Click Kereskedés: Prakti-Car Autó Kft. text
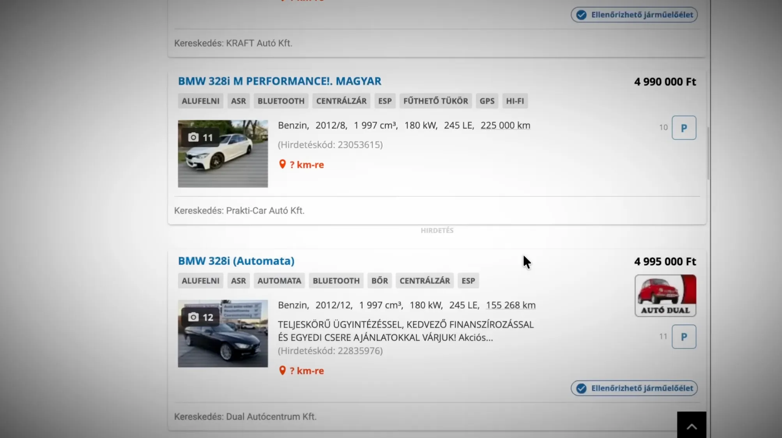Viewport: 782px width, 438px height. [x=239, y=211]
